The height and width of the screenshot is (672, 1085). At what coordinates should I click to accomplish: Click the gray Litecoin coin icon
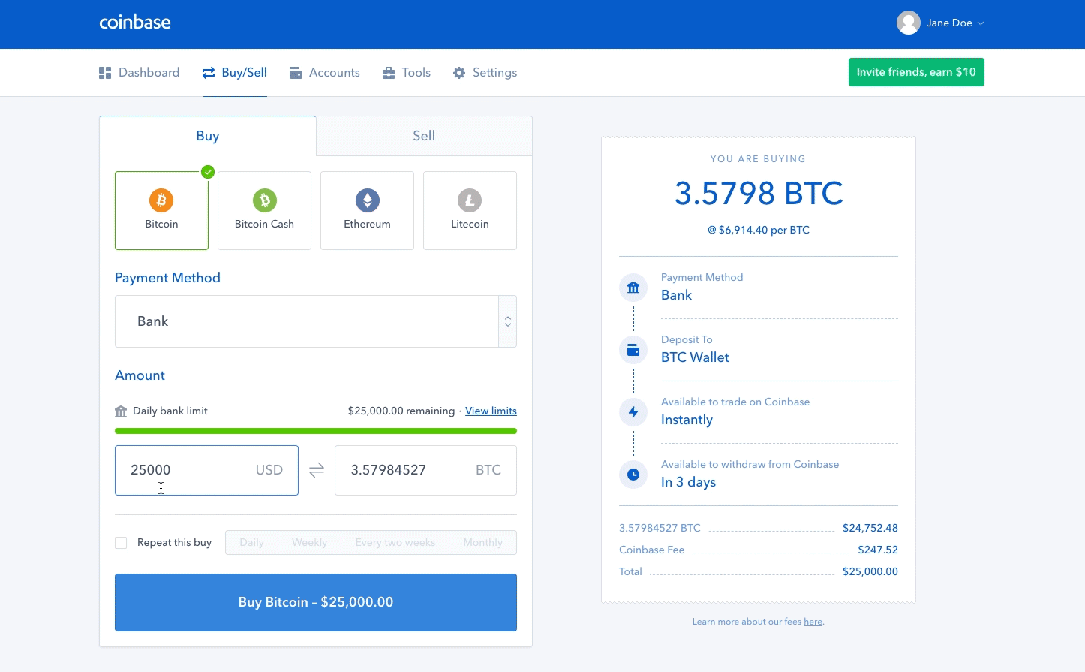(470, 200)
